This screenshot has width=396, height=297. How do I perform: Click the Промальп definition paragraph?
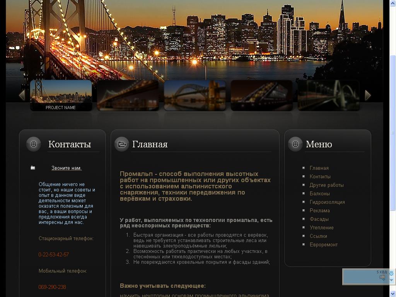pos(195,186)
